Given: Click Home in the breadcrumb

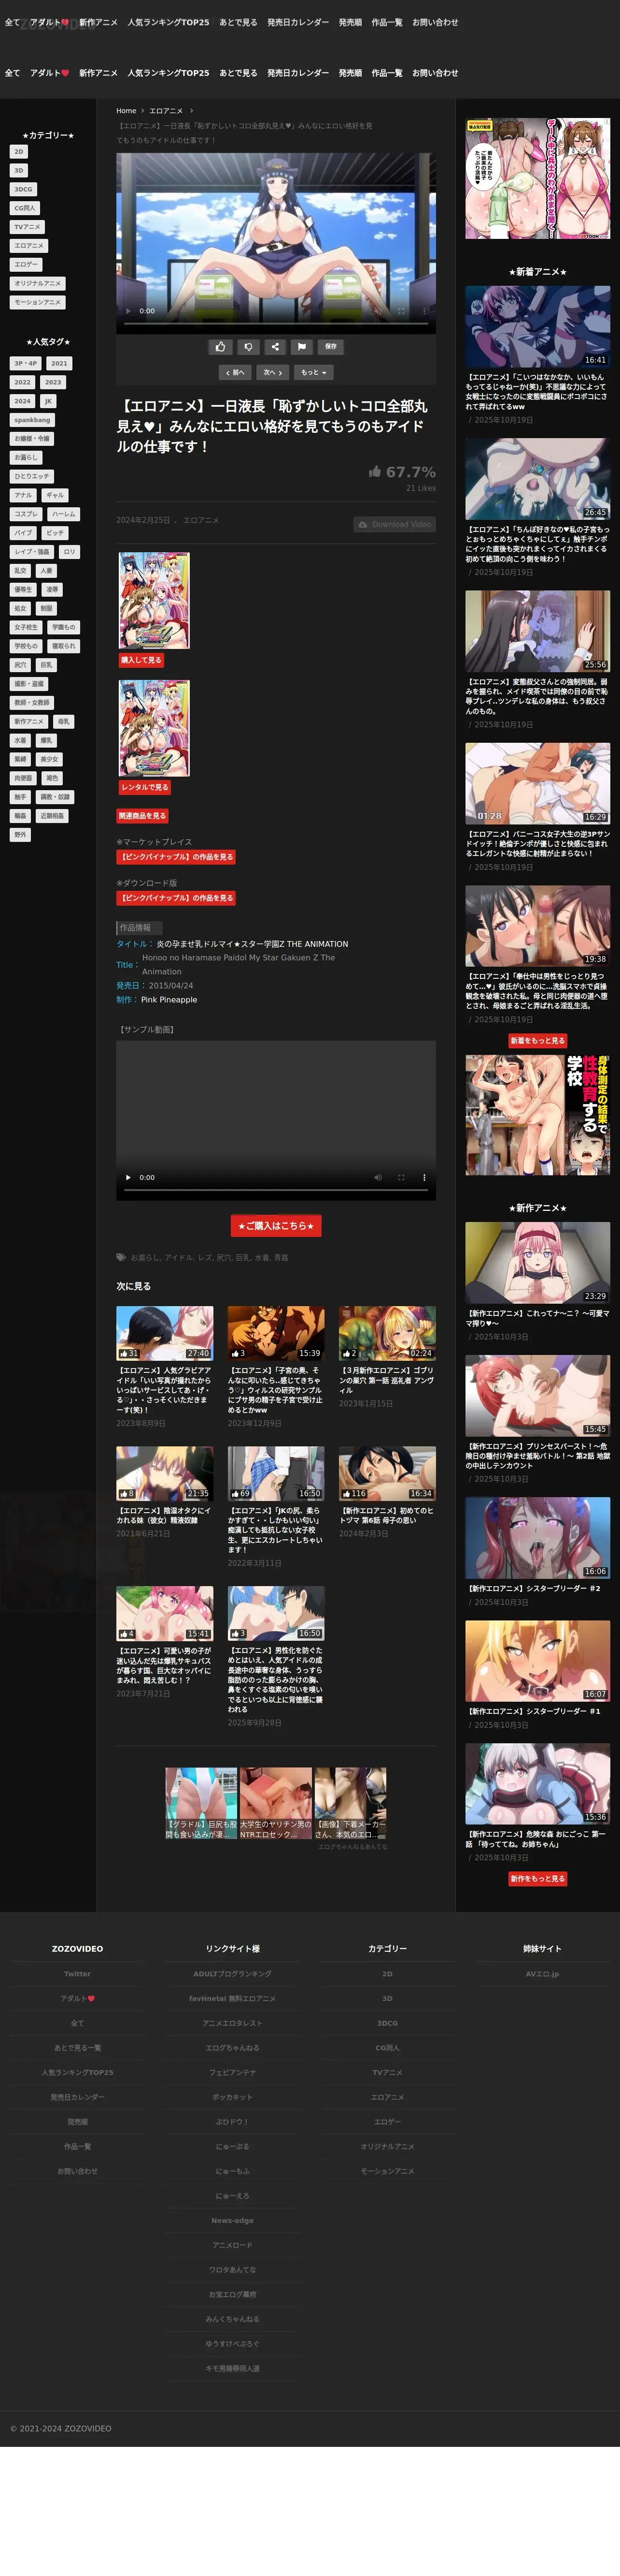Looking at the screenshot, I should pyautogui.click(x=126, y=111).
